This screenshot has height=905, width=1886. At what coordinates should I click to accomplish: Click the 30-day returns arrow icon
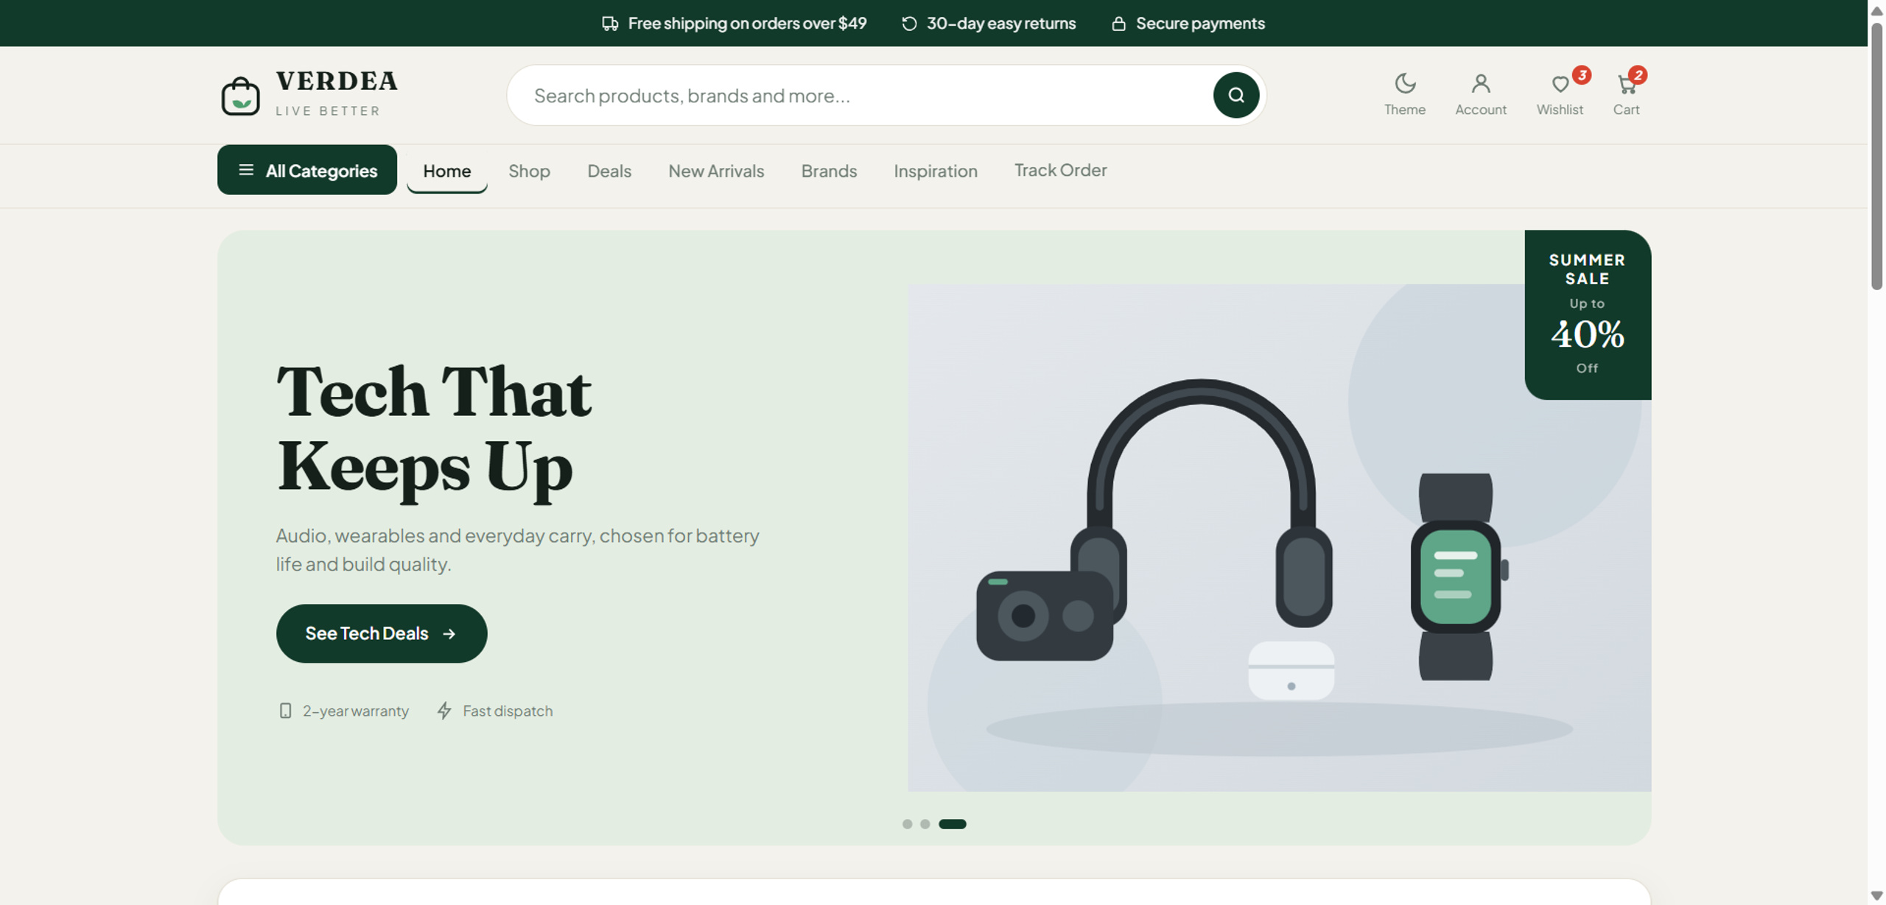(908, 24)
